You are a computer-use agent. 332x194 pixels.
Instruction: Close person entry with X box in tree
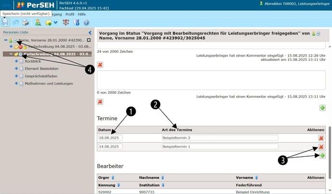click(x=89, y=40)
